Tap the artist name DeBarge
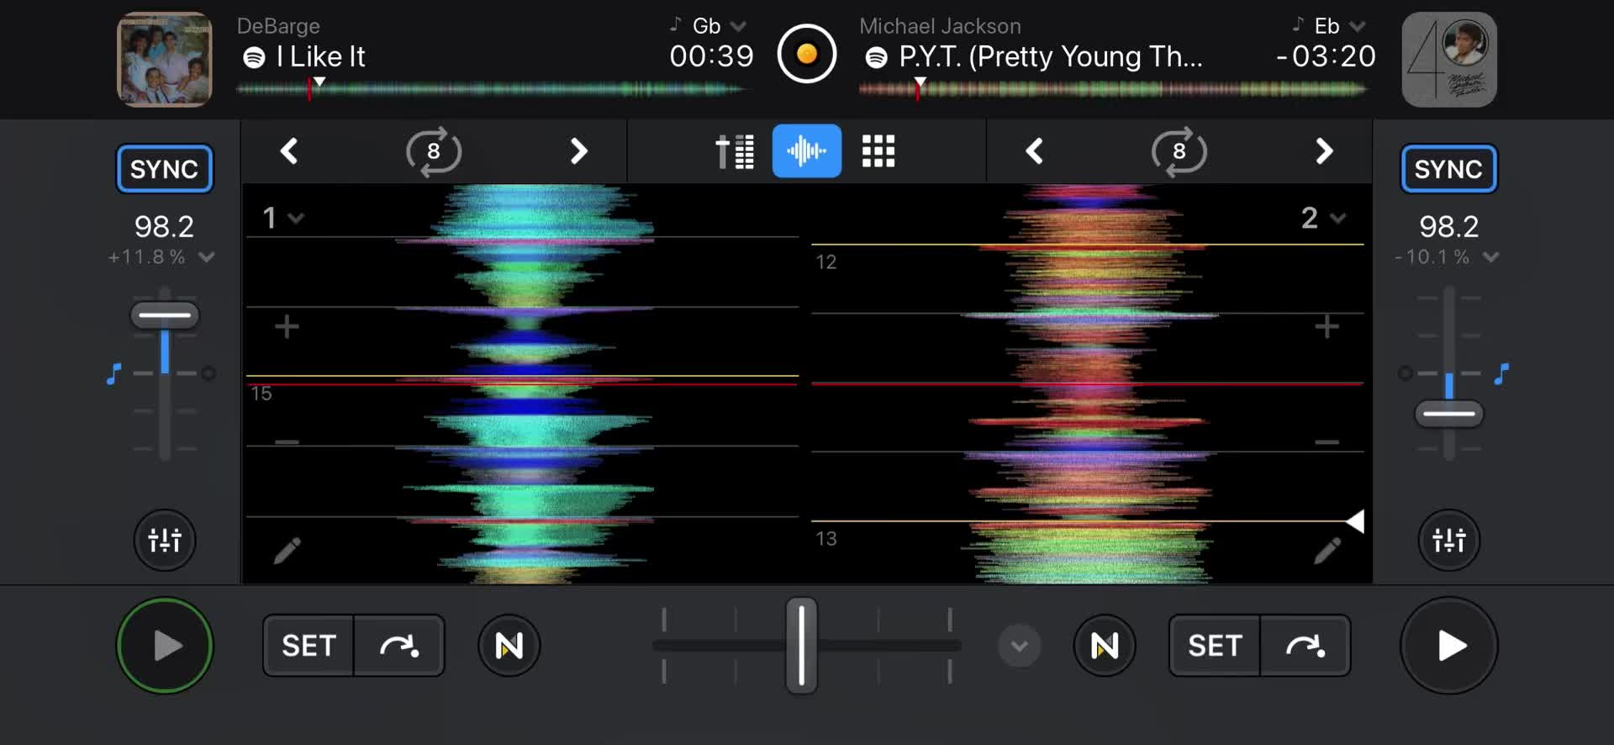This screenshot has height=745, width=1614. (x=278, y=26)
